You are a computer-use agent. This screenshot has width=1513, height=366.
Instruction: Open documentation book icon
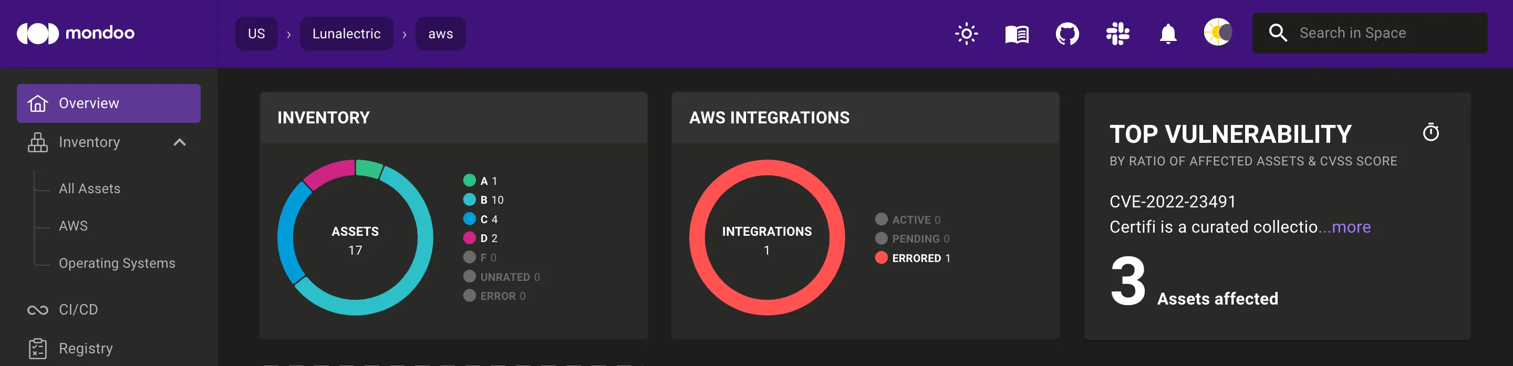click(x=1017, y=34)
